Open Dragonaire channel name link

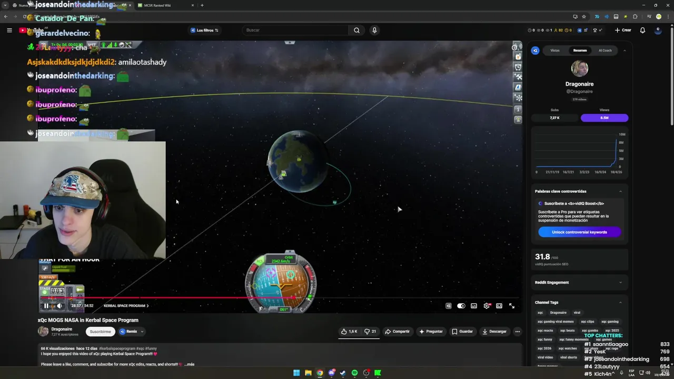tap(62, 329)
